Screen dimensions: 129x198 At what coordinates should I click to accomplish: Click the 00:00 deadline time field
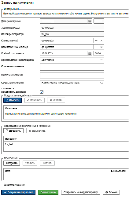click(99, 53)
